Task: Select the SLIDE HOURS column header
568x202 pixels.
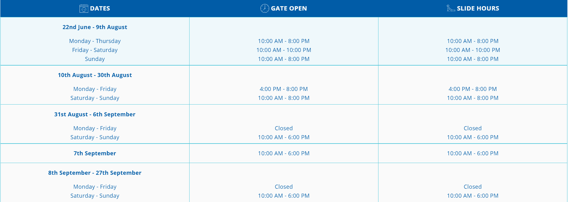Action: (473, 8)
